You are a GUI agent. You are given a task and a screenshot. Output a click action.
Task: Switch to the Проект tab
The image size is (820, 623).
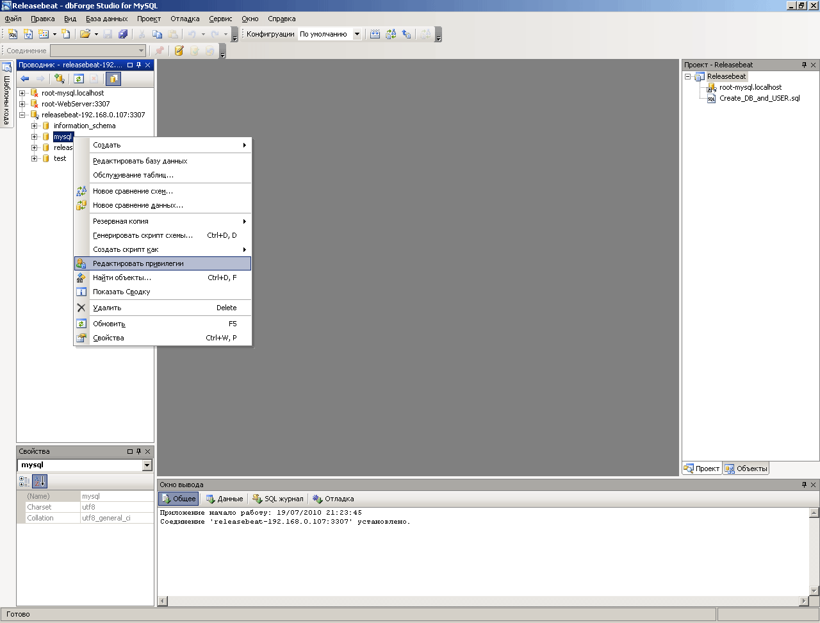coord(702,469)
